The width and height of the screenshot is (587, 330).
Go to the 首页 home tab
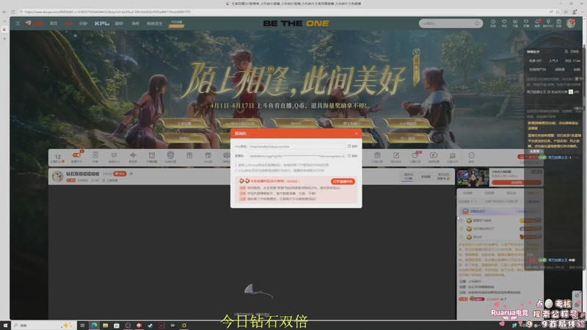click(x=54, y=23)
